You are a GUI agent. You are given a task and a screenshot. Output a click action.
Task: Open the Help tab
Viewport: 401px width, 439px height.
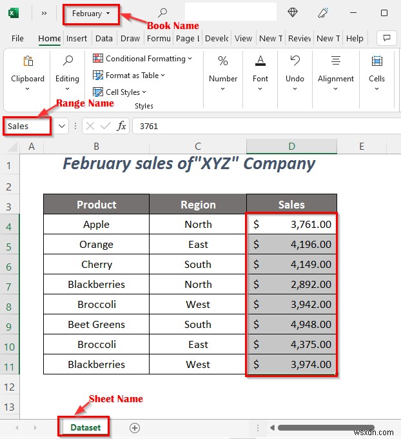[355, 38]
